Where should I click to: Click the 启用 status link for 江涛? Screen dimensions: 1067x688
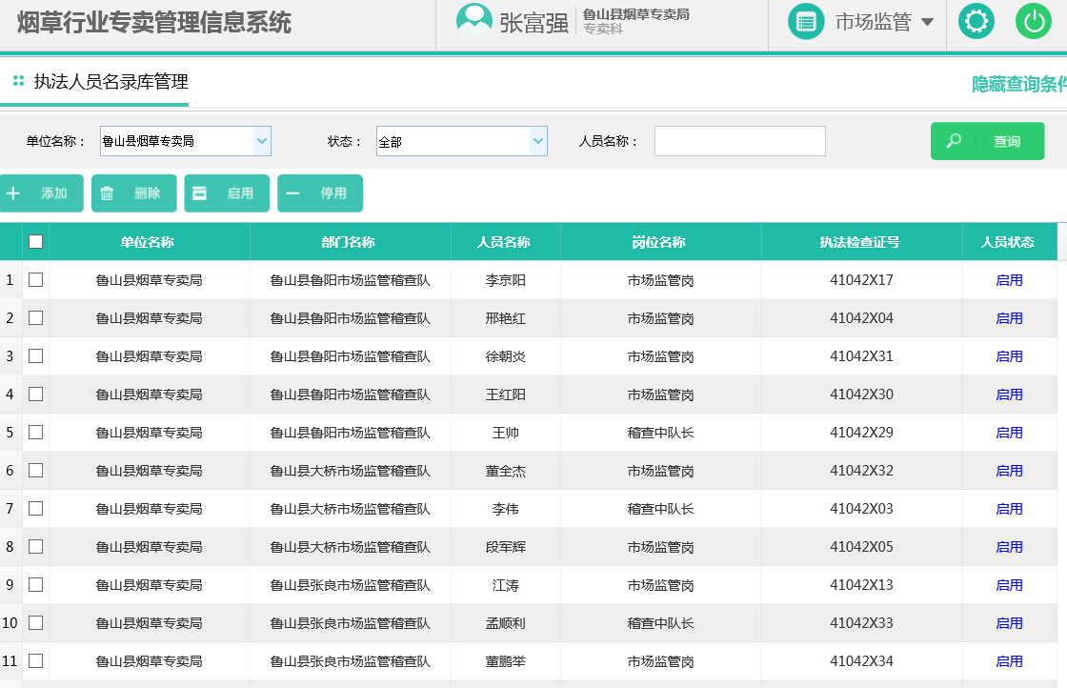click(x=1009, y=584)
